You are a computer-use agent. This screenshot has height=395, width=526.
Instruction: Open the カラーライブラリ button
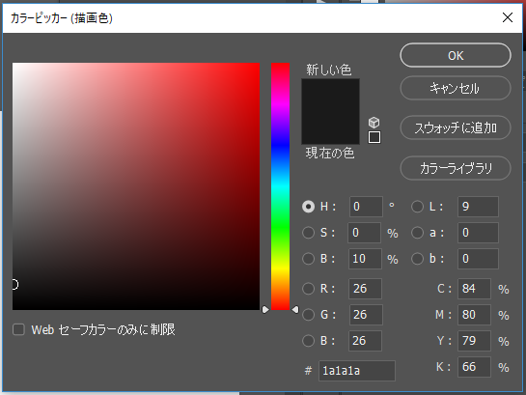pyautogui.click(x=456, y=168)
